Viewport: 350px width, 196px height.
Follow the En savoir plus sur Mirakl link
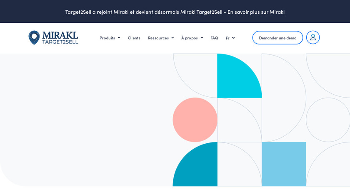(x=256, y=12)
